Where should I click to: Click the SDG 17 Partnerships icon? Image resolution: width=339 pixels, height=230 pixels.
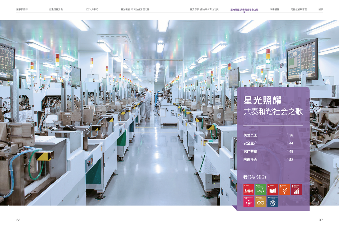273,201
